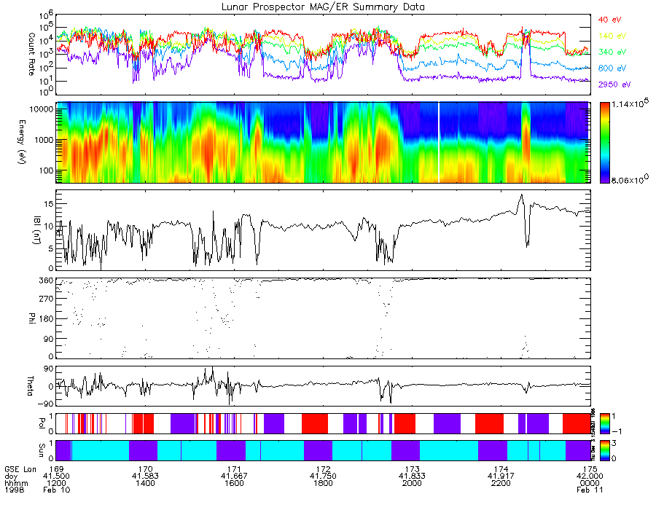Select the blue "800 eV" legend label

pos(612,68)
